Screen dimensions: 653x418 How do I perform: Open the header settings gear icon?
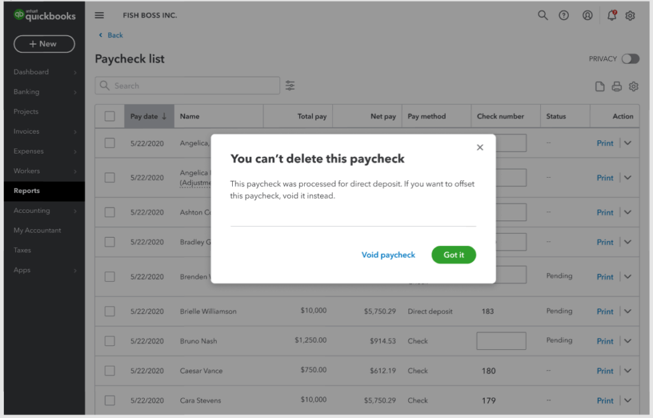coord(630,15)
